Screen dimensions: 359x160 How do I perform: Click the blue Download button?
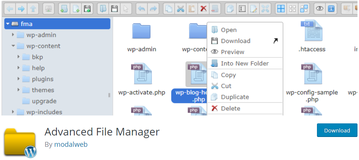337,130
